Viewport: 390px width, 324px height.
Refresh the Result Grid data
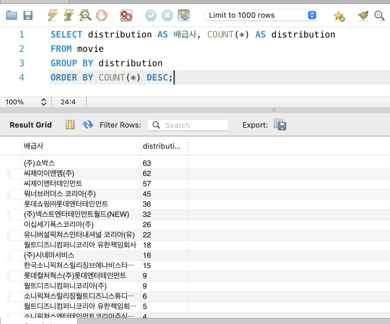click(88, 124)
